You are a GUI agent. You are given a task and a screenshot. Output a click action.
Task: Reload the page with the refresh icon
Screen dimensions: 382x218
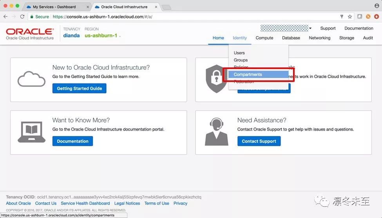22,16
